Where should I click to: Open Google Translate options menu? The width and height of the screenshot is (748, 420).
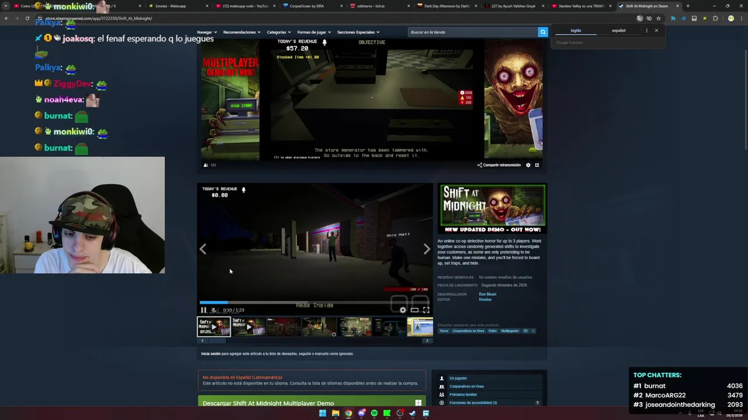646,30
